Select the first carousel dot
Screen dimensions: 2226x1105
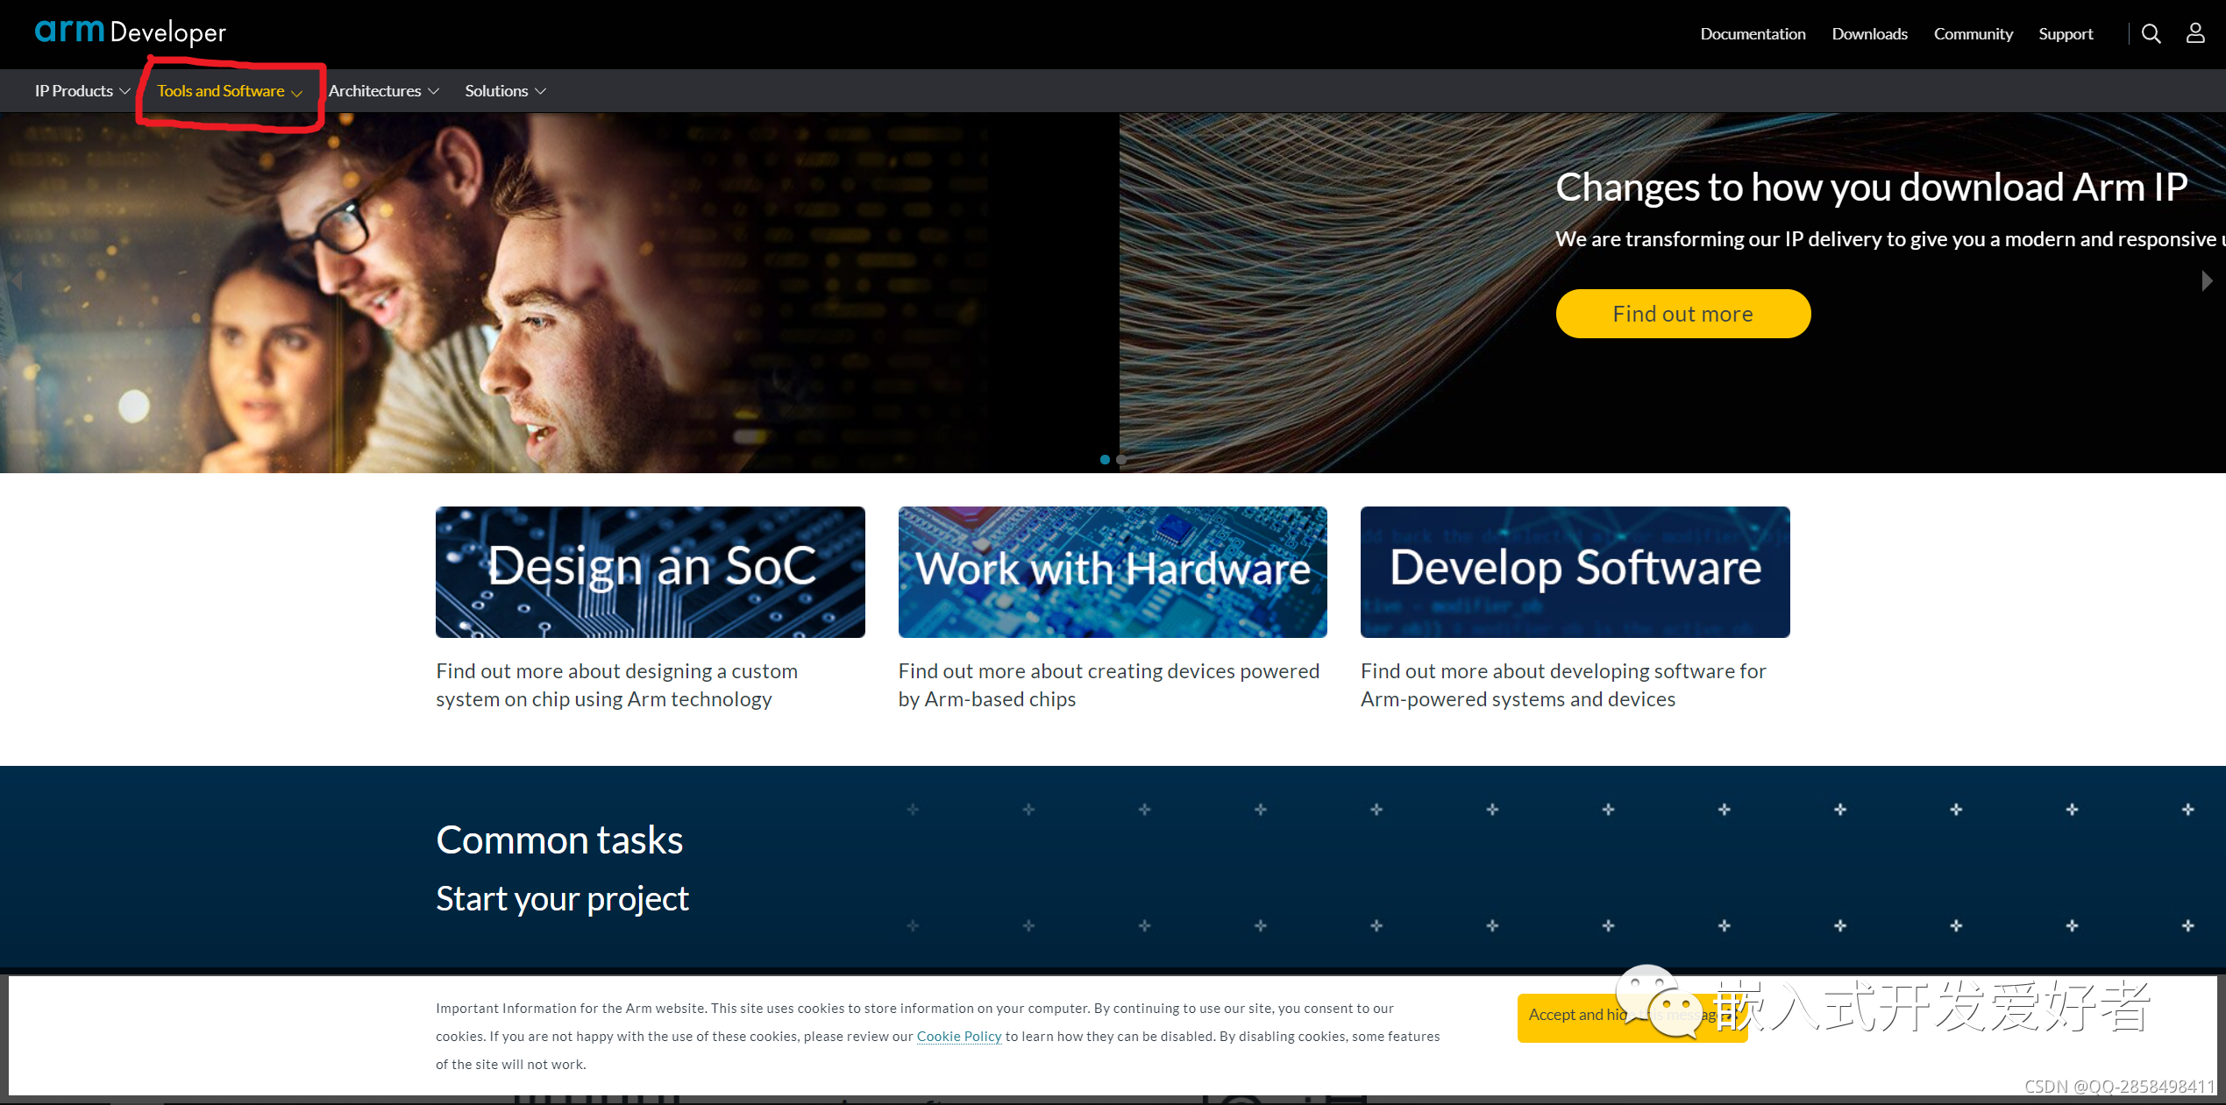click(1105, 459)
